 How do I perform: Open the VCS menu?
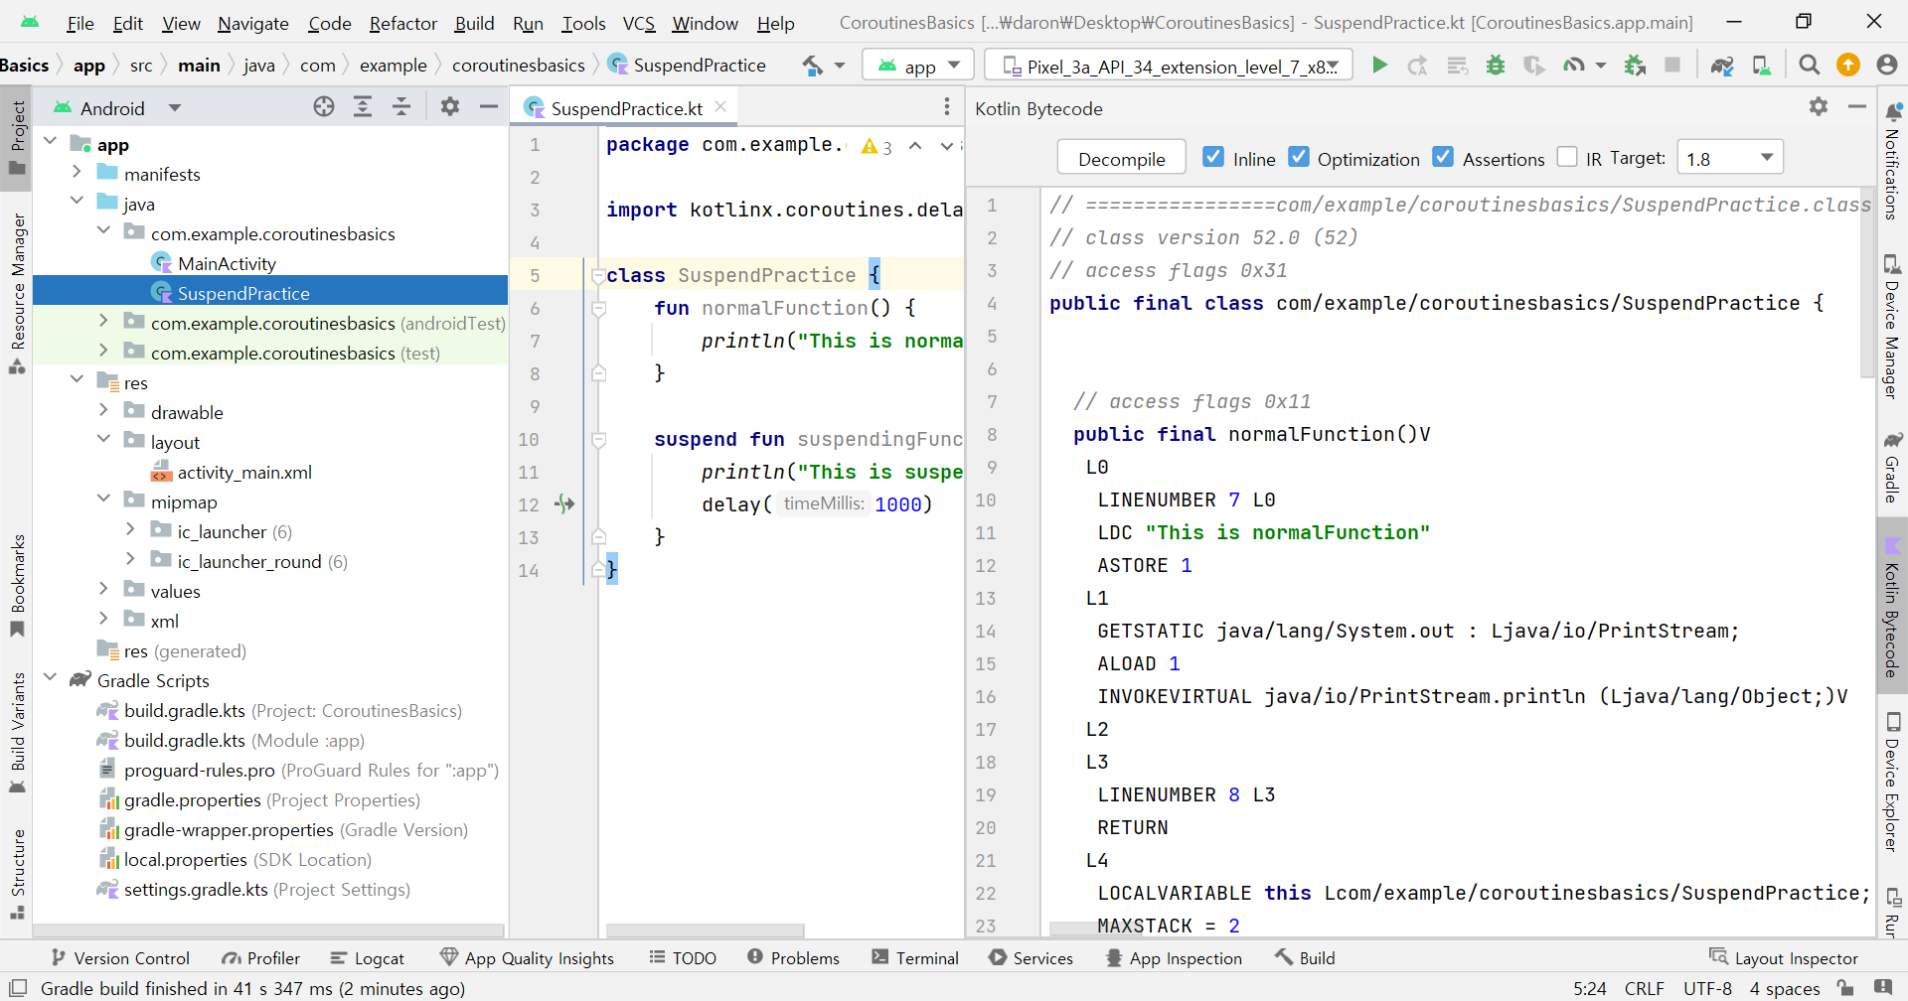[638, 23]
